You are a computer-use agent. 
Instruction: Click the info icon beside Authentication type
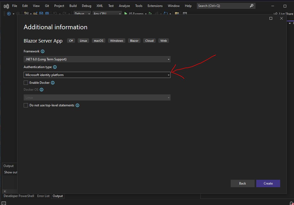tap(55, 67)
